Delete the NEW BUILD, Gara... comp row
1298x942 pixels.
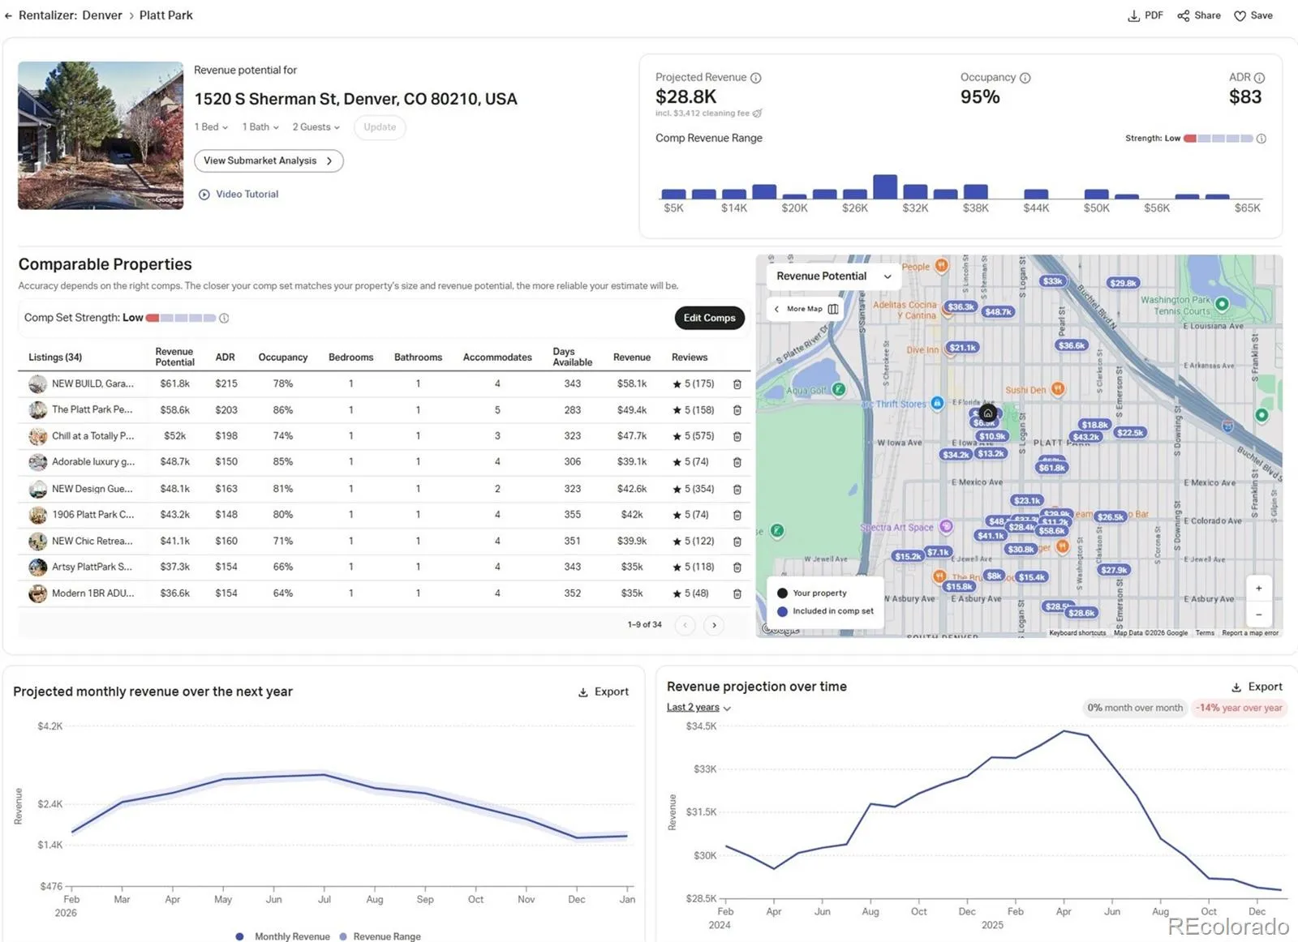click(737, 384)
